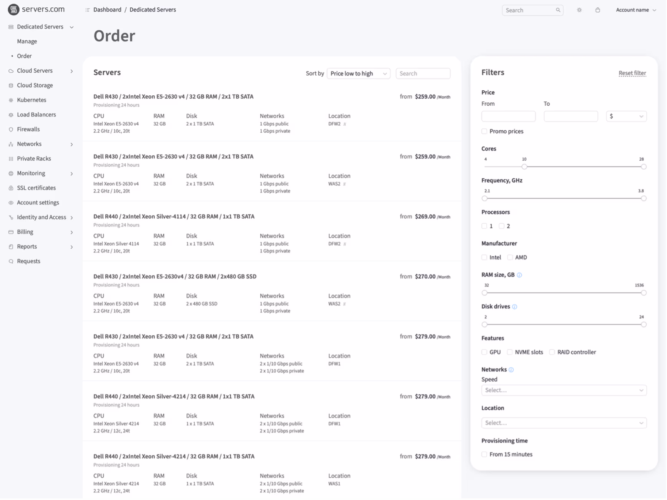Click the Dashboard breadcrumb link

[107, 10]
